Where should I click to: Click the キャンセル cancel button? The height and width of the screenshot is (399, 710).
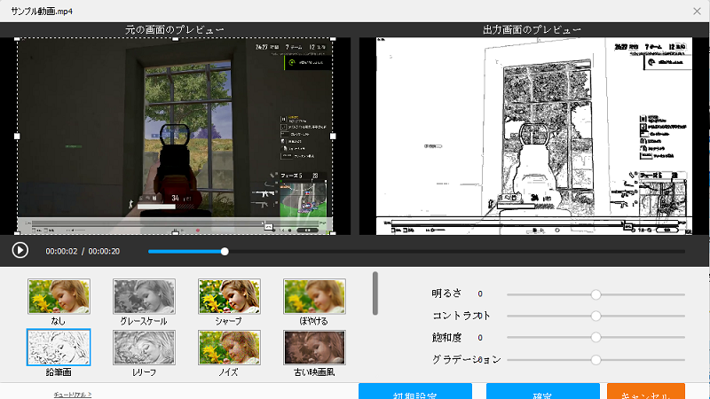tap(646, 392)
